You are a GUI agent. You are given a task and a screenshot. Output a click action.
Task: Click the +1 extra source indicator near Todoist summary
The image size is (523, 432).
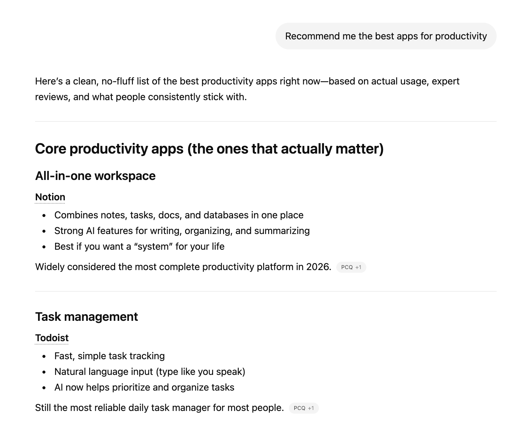311,408
